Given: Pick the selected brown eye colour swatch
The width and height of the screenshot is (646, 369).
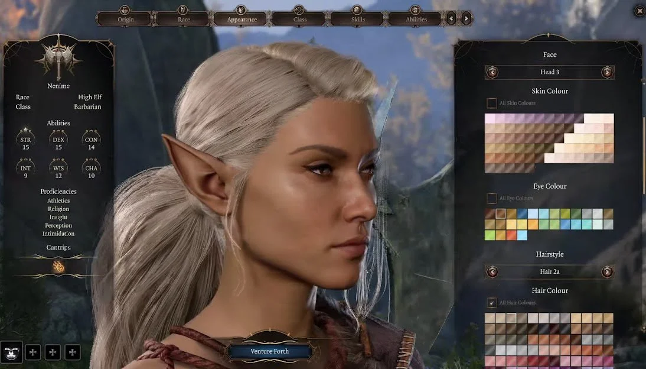Looking at the screenshot, I should 501,213.
